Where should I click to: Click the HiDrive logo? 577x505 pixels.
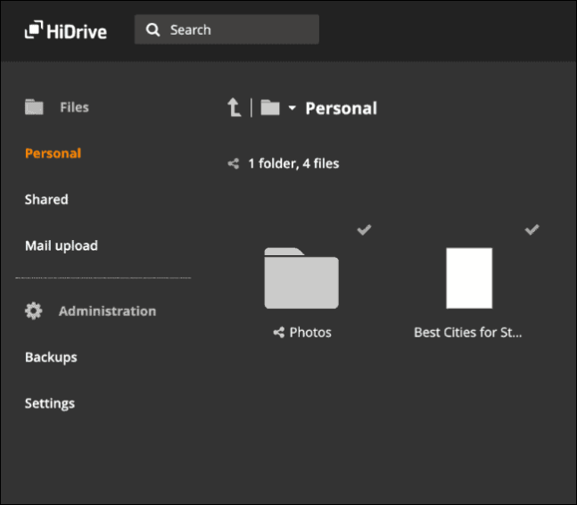(x=65, y=30)
